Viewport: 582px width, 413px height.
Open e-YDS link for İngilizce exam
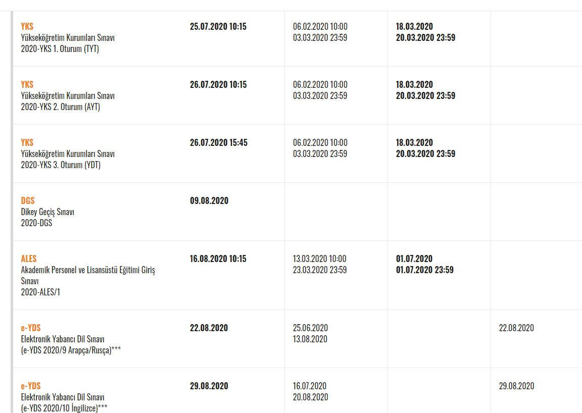pos(31,386)
